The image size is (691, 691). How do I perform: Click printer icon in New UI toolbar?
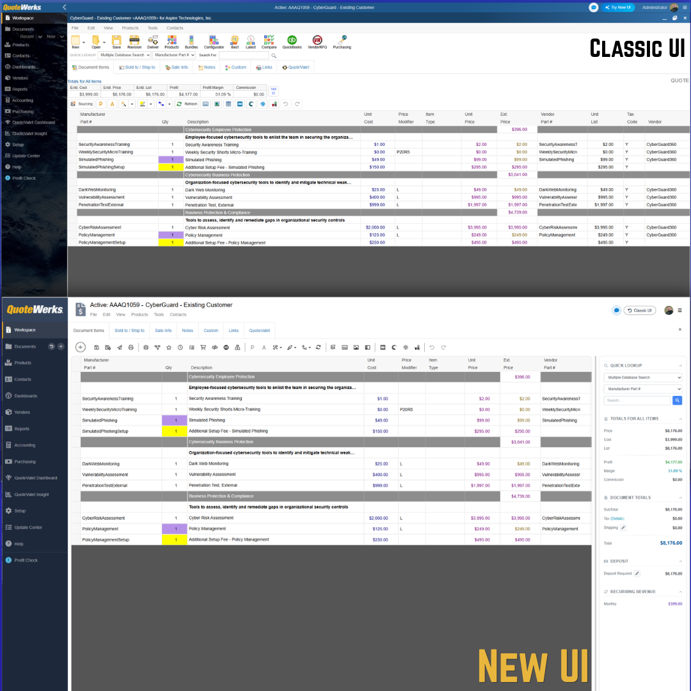(131, 347)
